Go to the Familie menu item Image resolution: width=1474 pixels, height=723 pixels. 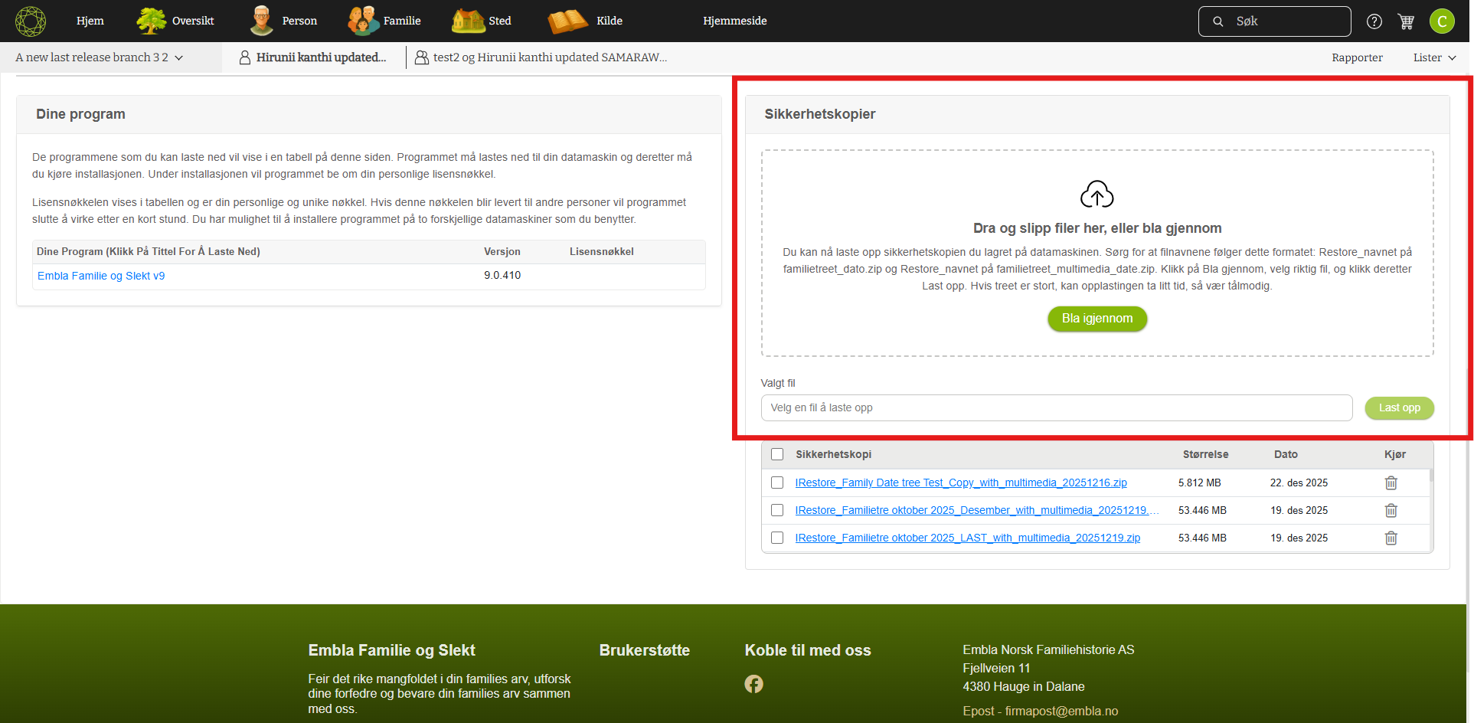(x=384, y=21)
